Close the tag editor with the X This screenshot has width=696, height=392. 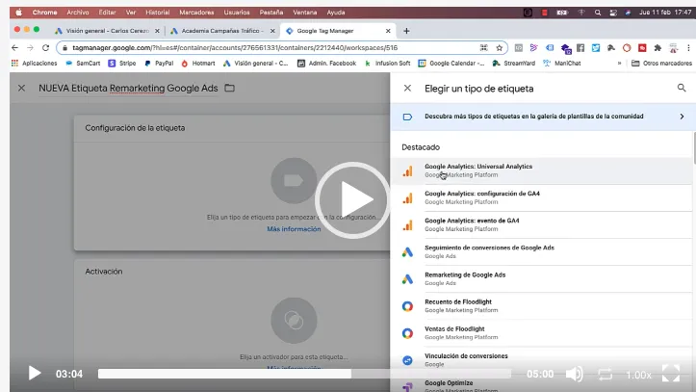click(21, 88)
